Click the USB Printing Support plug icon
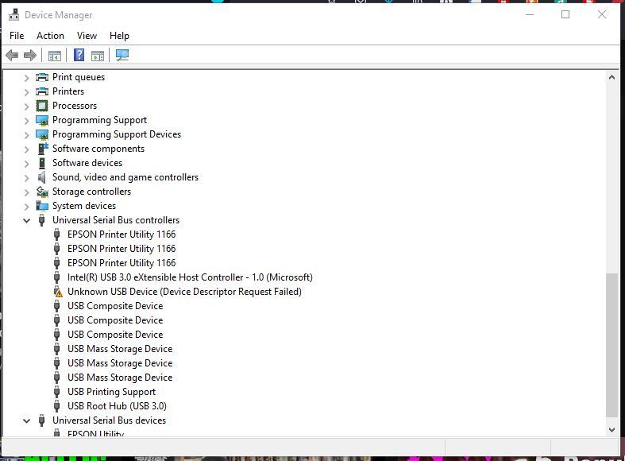The width and height of the screenshot is (625, 461). point(57,392)
